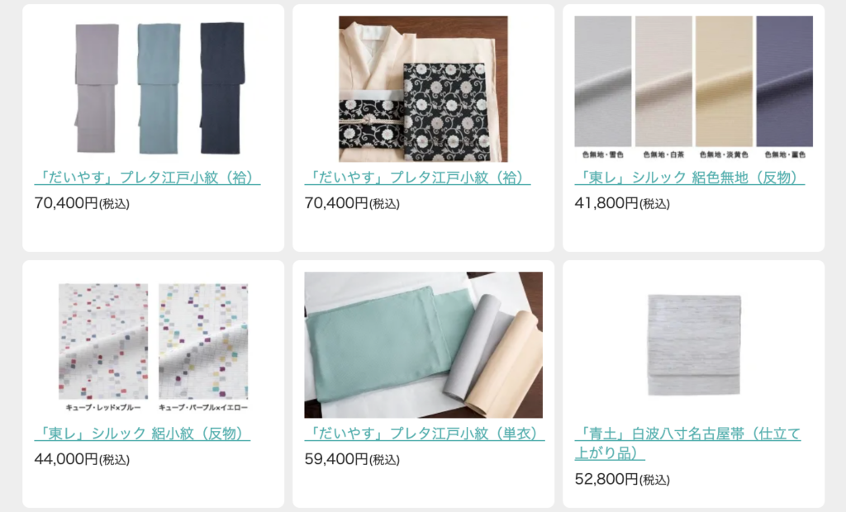
Task: Open the three-kimono Edo komon (袷) product link
Action: [x=147, y=178]
